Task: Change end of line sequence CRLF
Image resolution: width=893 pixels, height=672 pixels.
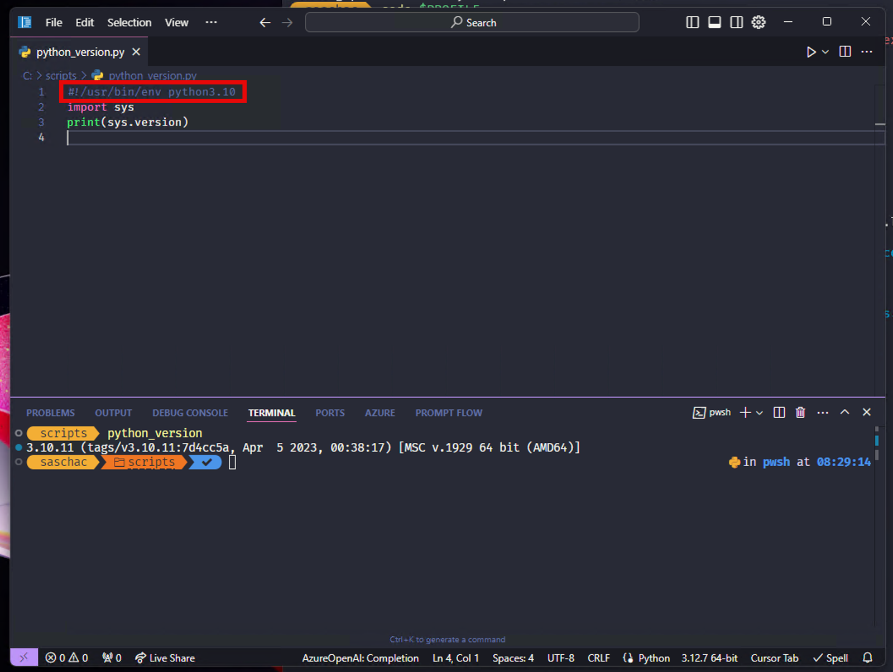Action: click(598, 658)
